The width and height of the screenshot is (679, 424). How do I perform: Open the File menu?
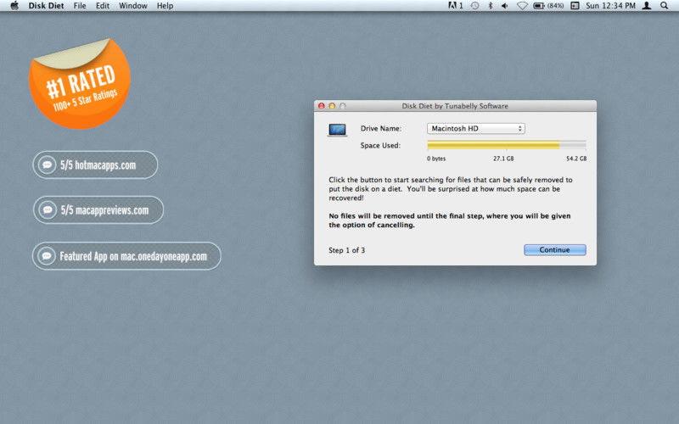coord(80,6)
